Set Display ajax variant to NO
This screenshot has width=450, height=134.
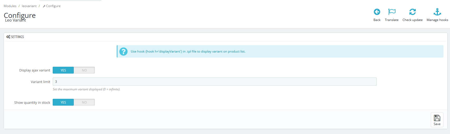click(x=84, y=70)
